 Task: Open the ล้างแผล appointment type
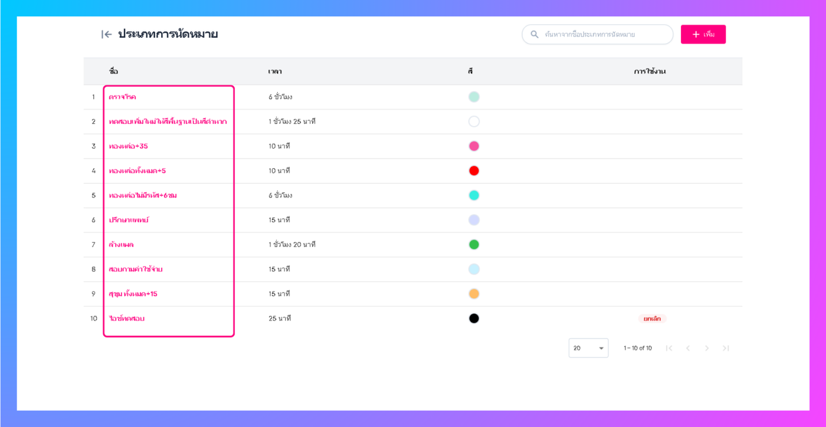coord(122,245)
